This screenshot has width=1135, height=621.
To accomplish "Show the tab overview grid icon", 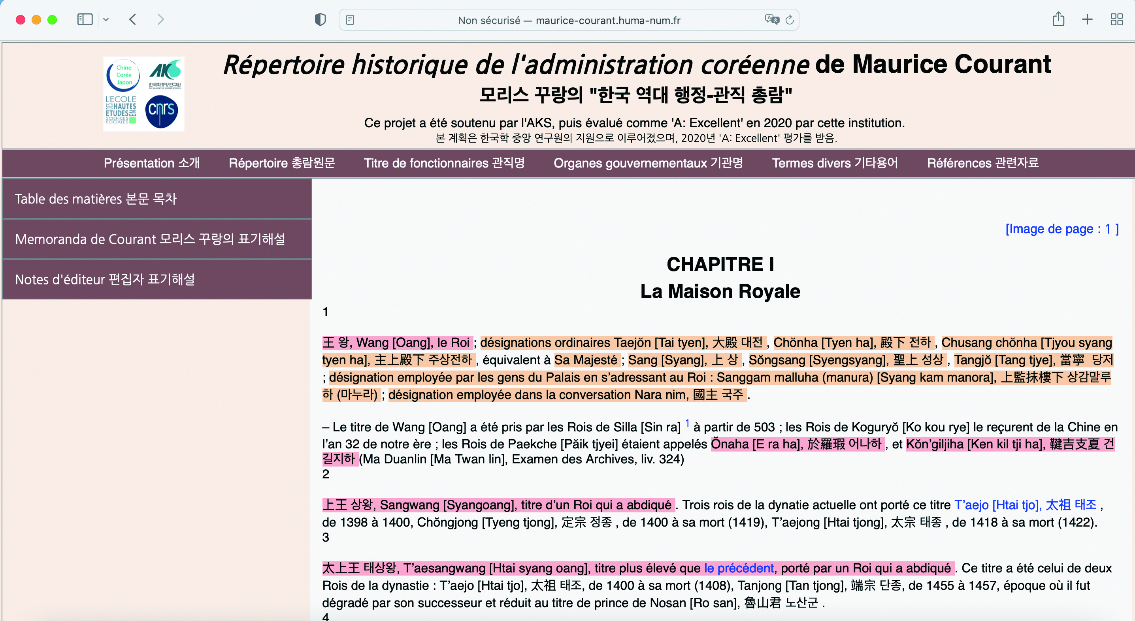I will (1116, 19).
